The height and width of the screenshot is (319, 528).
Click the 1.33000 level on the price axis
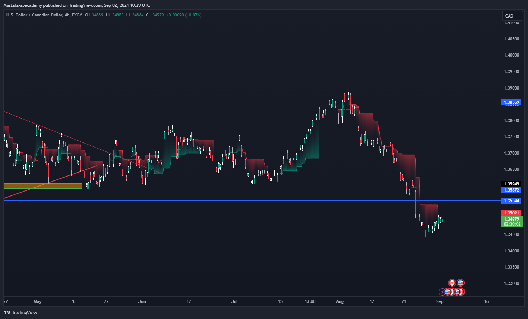click(x=511, y=284)
